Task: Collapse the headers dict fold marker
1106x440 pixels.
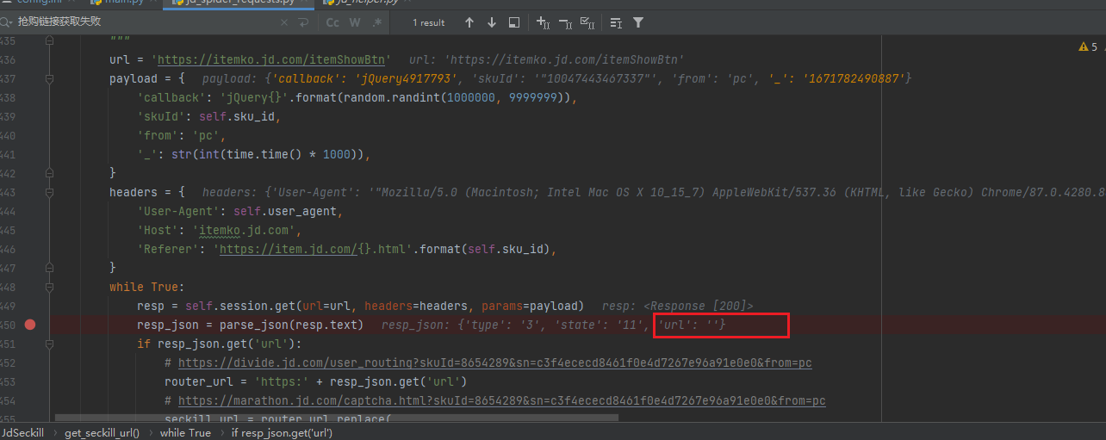Action: pyautogui.click(x=49, y=192)
